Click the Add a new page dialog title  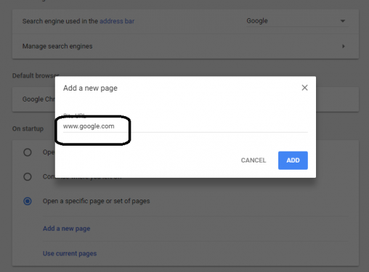[x=90, y=88]
